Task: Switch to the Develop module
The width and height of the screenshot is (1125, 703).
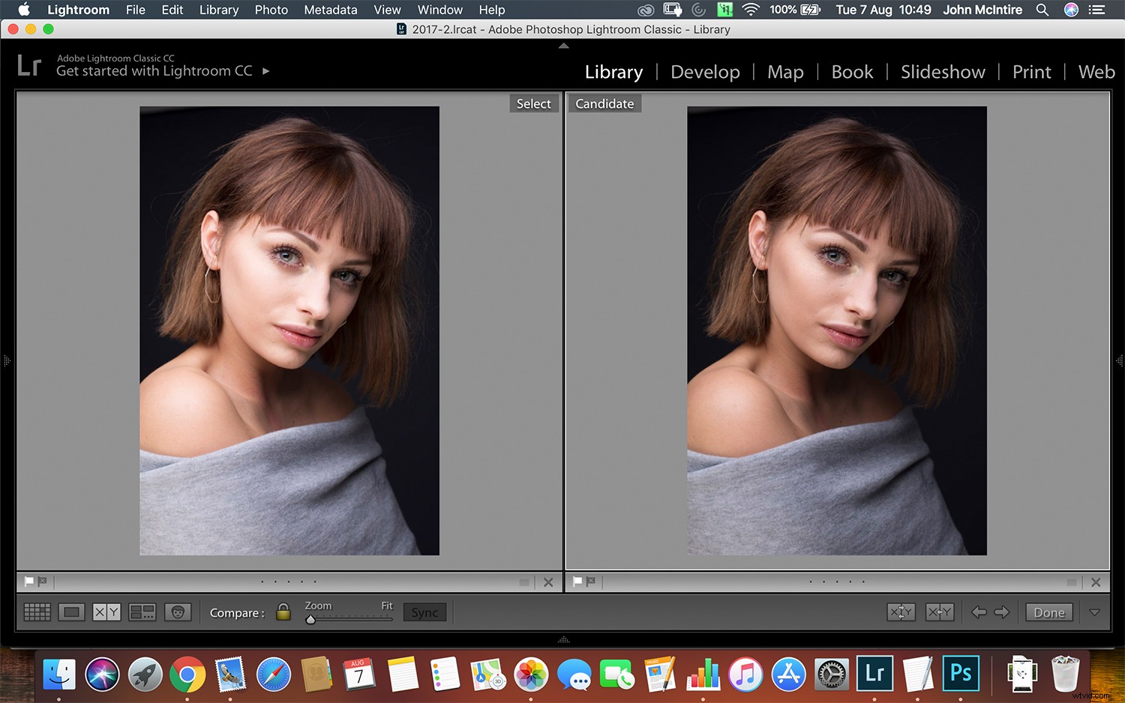Action: click(705, 71)
